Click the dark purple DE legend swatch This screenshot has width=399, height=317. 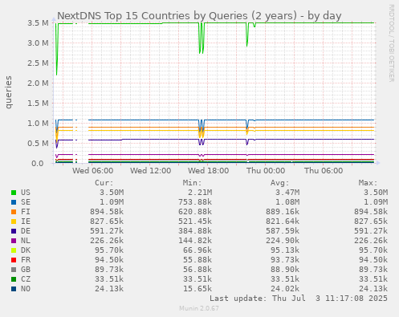(14, 231)
